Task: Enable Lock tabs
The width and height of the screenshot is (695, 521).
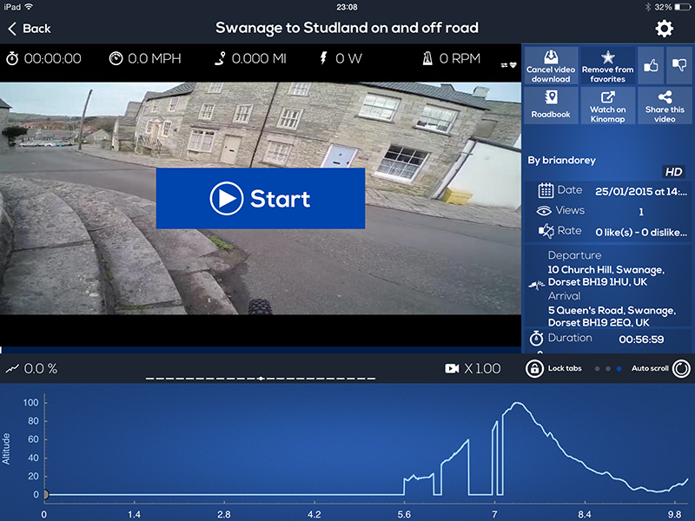Action: 536,367
